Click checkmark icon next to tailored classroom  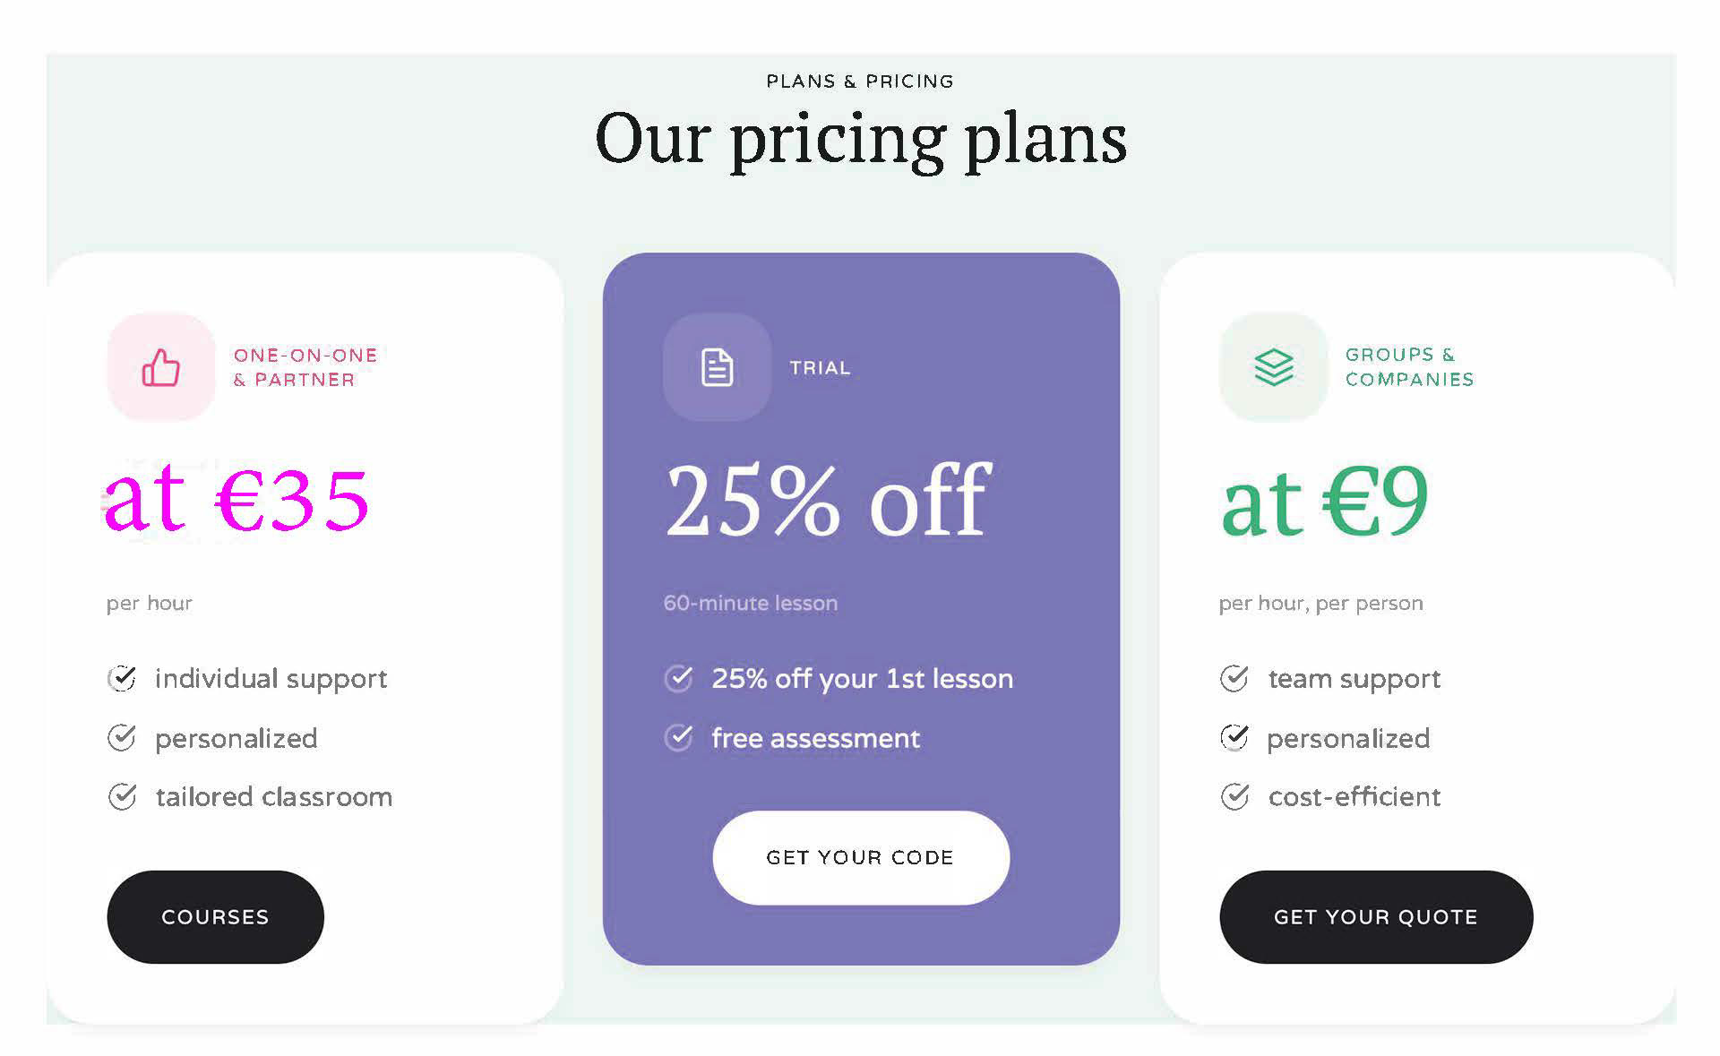pyautogui.click(x=122, y=796)
